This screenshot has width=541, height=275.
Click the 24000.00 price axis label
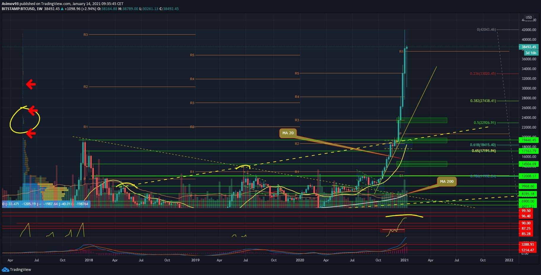(x=529, y=118)
